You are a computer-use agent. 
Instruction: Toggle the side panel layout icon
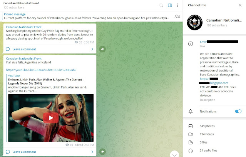(x=170, y=5)
